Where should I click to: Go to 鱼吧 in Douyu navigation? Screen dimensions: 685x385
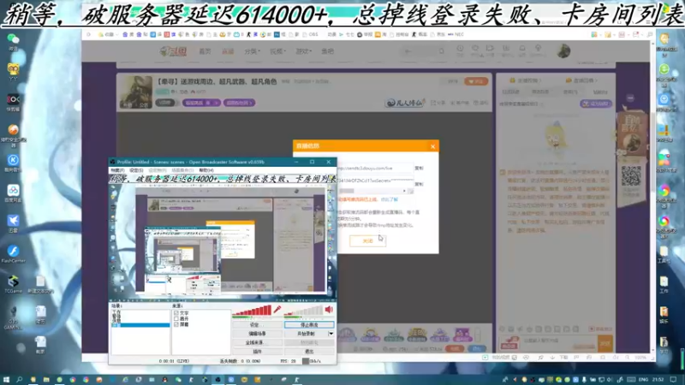(x=328, y=51)
